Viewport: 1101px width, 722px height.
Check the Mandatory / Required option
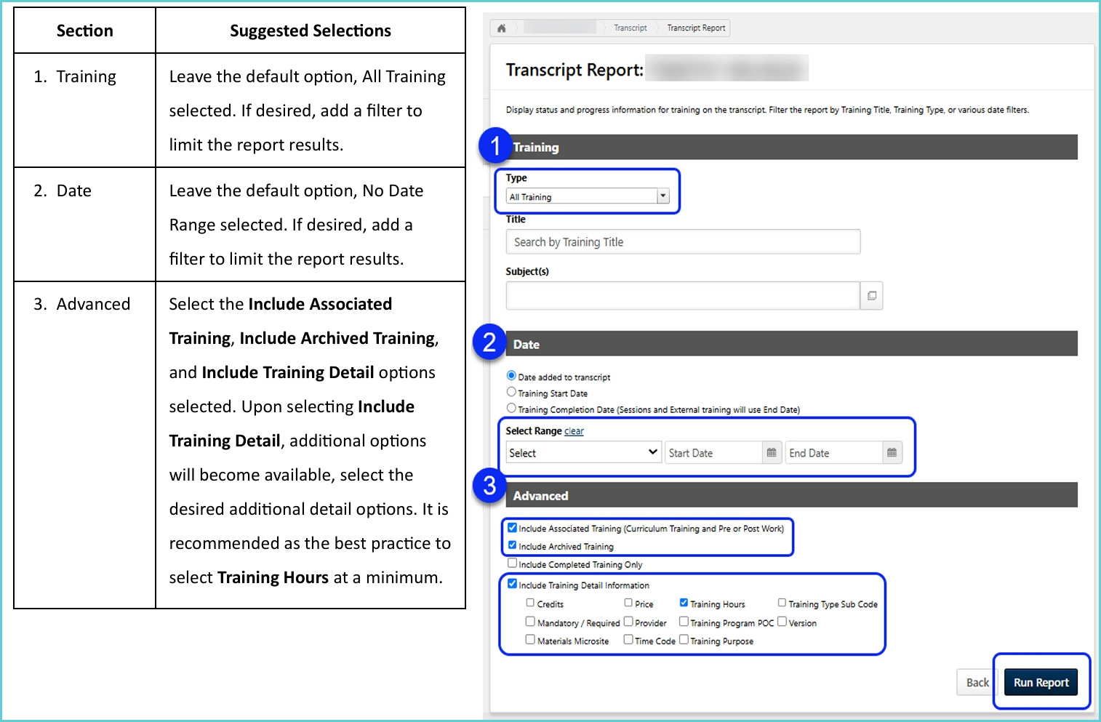(x=530, y=622)
